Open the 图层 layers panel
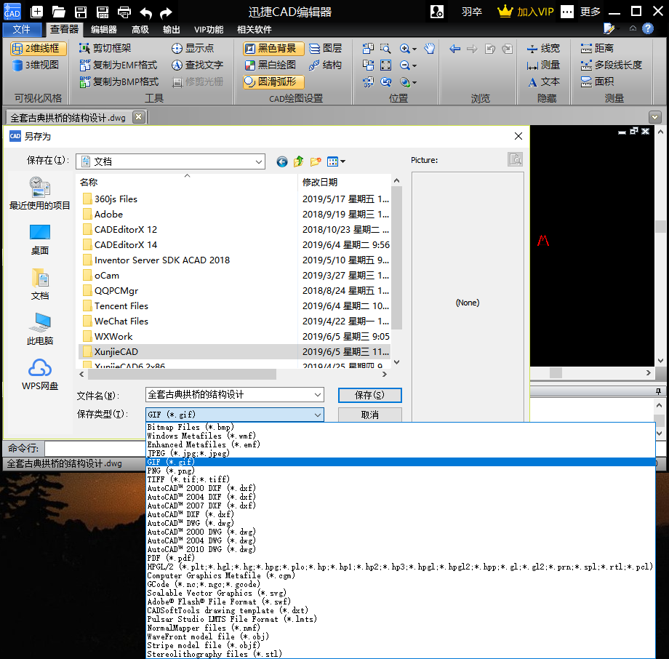669x659 pixels. coord(326,48)
